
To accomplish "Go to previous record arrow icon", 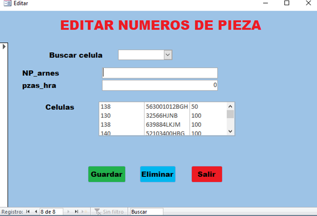I will [36, 212].
